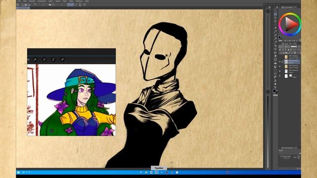
Task: Click the wrench icon in the inset reference window
Action: (35, 59)
